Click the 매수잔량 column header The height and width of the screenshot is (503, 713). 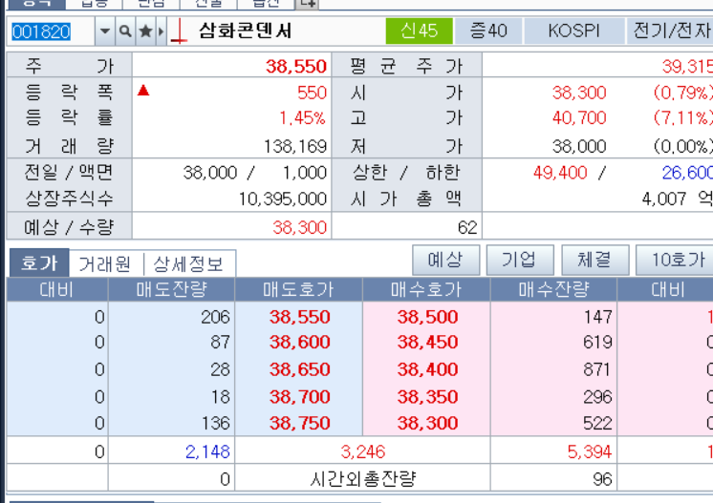553,289
